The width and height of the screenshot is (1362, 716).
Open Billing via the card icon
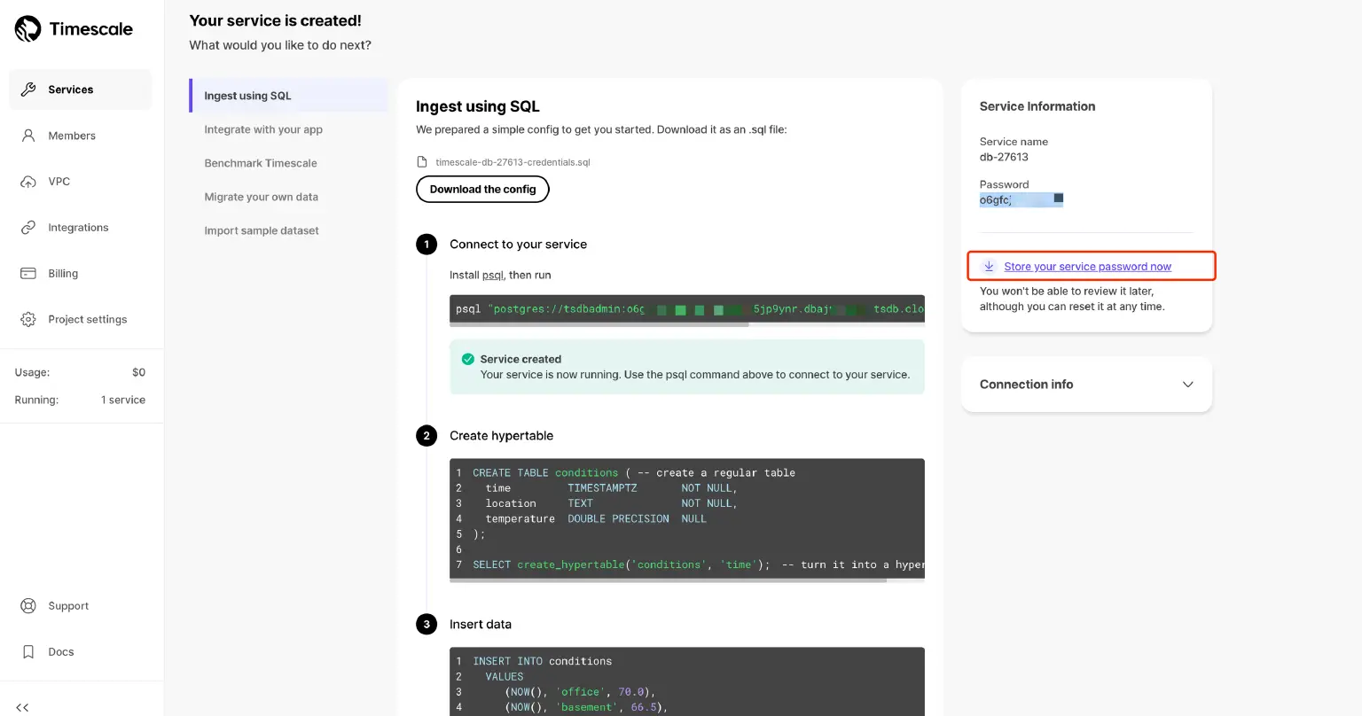point(28,274)
